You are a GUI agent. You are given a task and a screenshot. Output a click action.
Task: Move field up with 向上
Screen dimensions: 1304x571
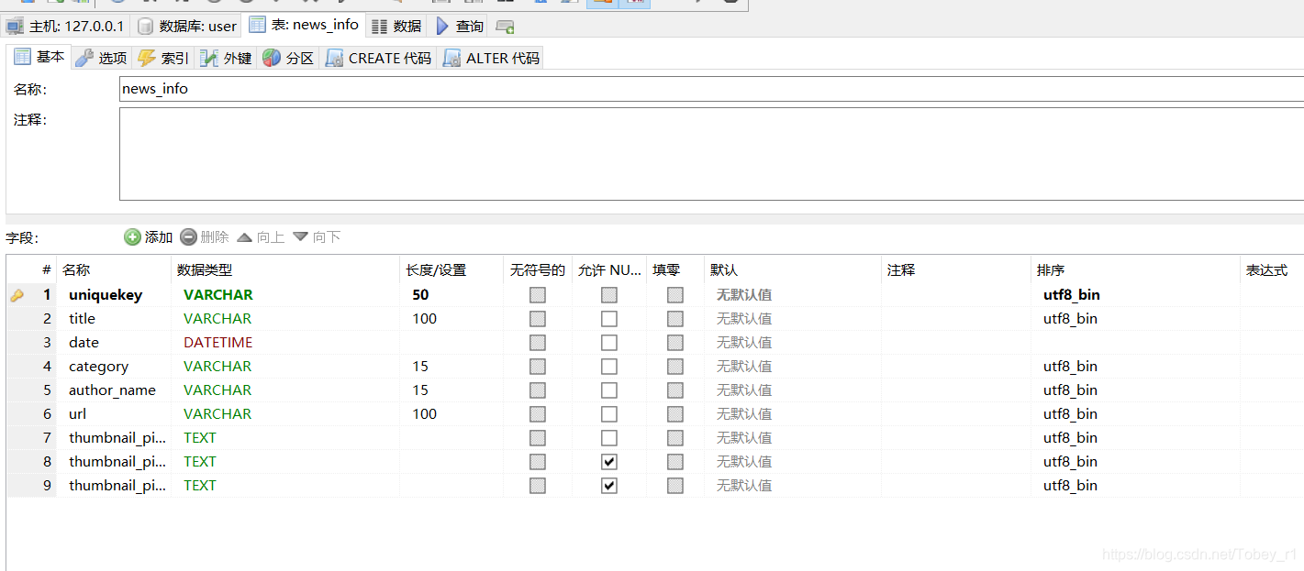click(x=261, y=236)
